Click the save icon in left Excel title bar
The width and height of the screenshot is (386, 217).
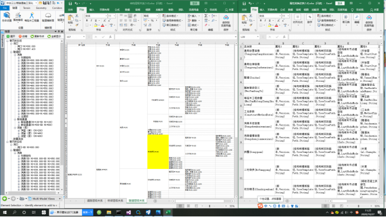(x=70, y=4)
